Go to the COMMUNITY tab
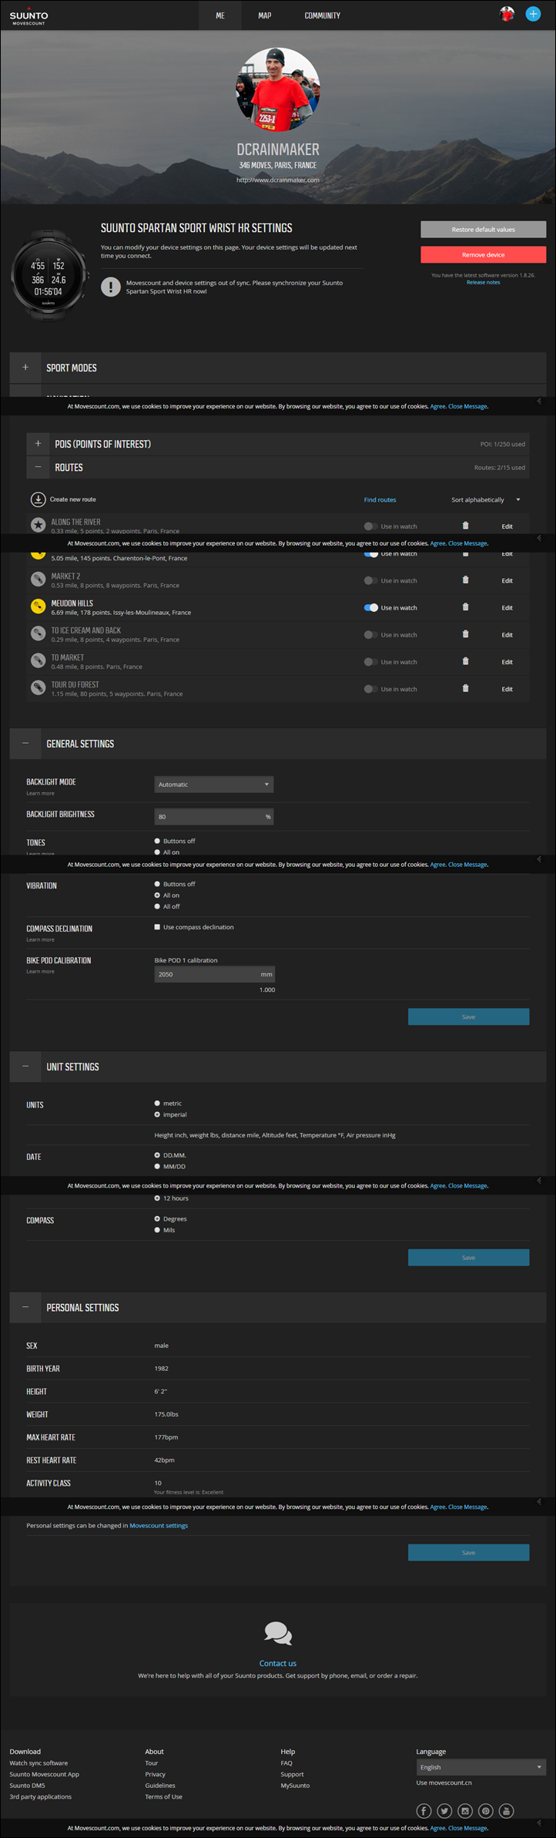The width and height of the screenshot is (556, 1838). click(x=323, y=15)
